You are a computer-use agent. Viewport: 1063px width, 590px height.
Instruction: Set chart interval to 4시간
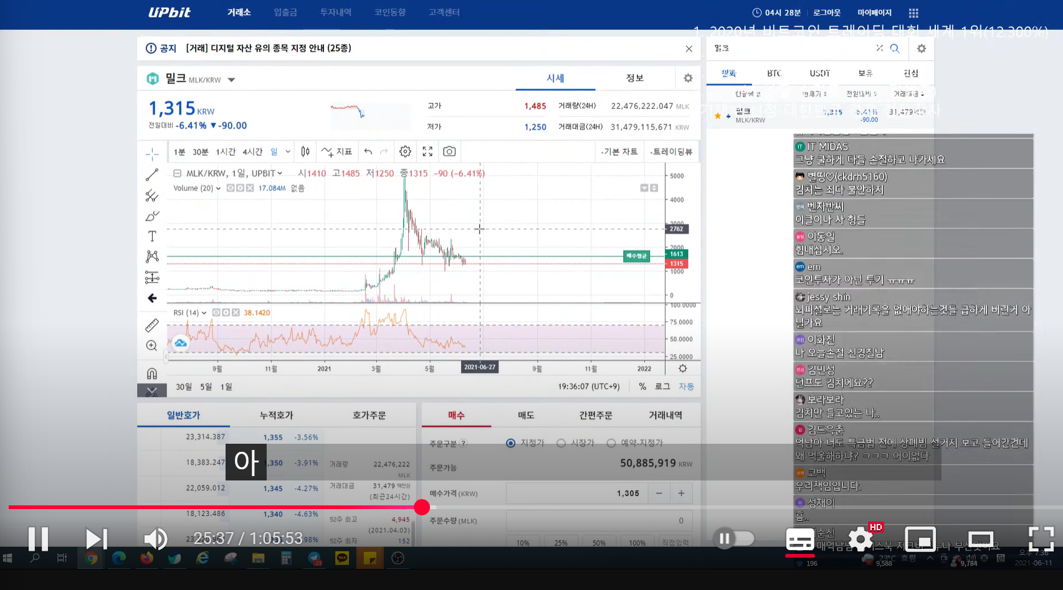(x=252, y=152)
